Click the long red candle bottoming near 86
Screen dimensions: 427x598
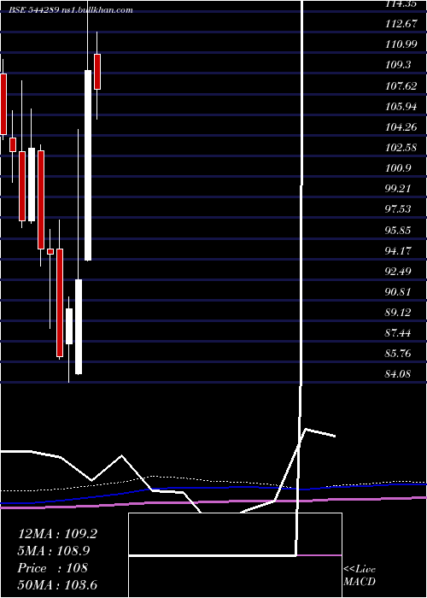(60, 302)
